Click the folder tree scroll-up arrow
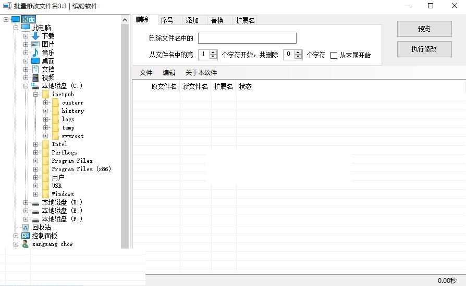This screenshot has width=466, height=286. pyautogui.click(x=125, y=20)
